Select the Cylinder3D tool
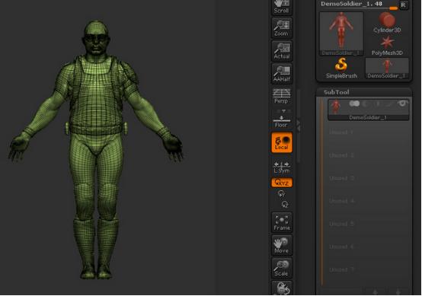The width and height of the screenshot is (422, 296). [x=387, y=23]
